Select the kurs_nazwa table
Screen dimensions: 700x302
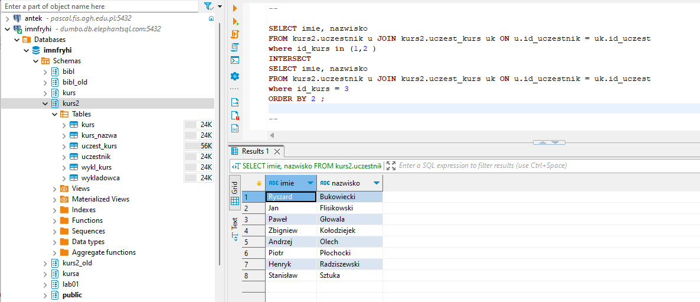(x=99, y=135)
